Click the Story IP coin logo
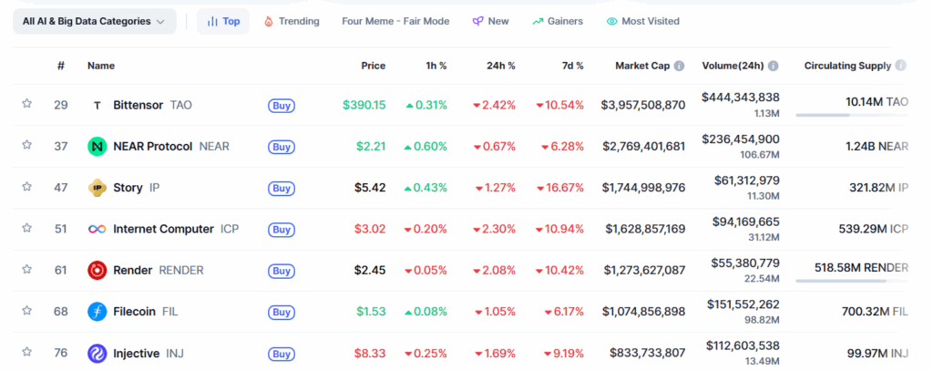This screenshot has height=371, width=933. (97, 188)
